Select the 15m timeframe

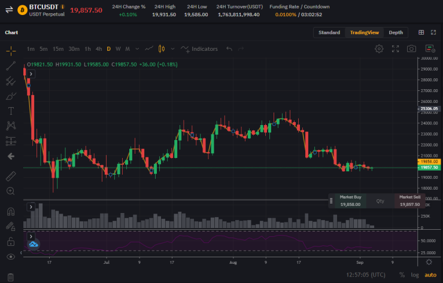58,49
